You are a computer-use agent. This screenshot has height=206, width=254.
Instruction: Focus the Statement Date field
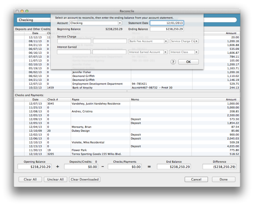point(167,23)
